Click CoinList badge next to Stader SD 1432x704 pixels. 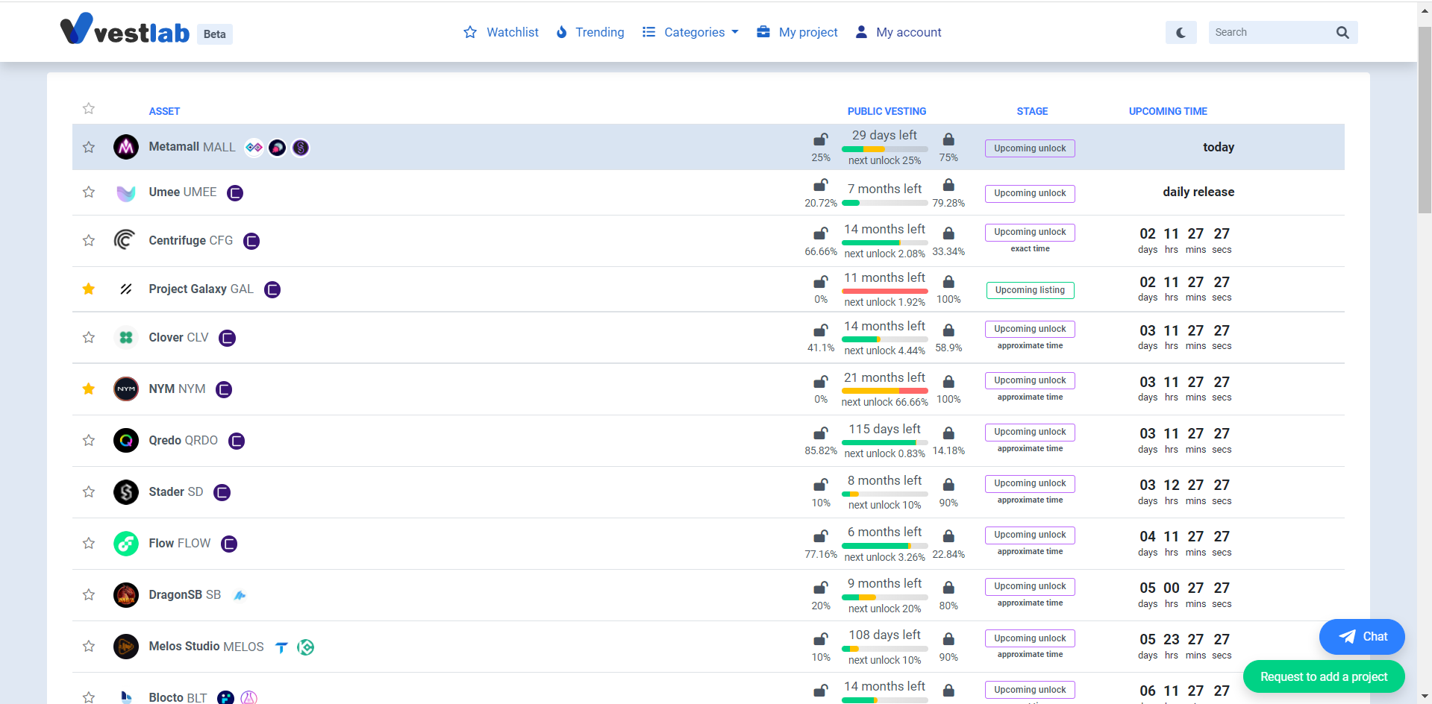point(222,492)
